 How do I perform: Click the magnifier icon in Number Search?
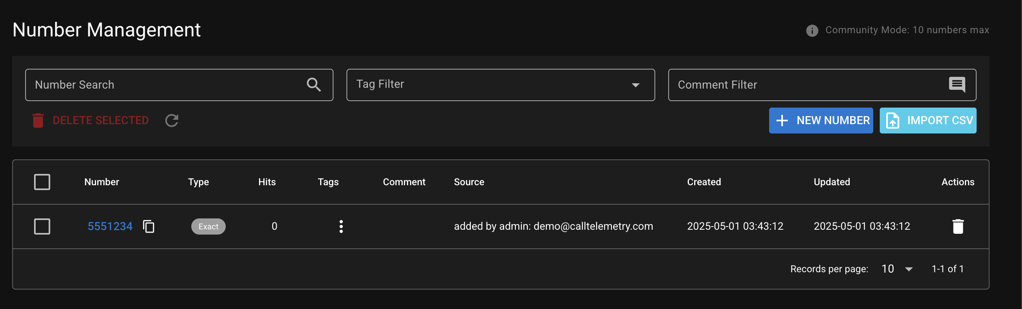pos(314,85)
